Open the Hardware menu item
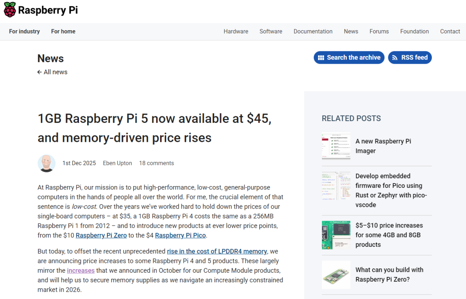The height and width of the screenshot is (299, 466). 236,31
